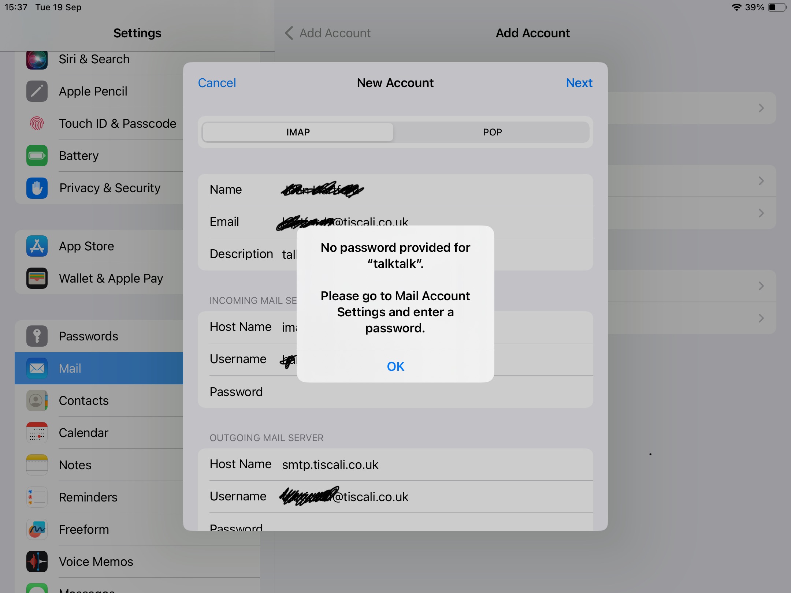The image size is (791, 593).
Task: Open Calendar in the Settings sidebar
Action: click(83, 433)
